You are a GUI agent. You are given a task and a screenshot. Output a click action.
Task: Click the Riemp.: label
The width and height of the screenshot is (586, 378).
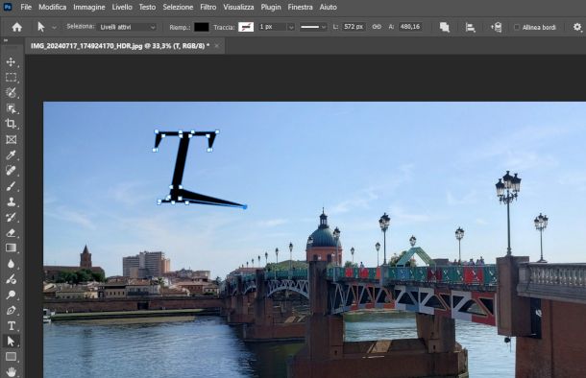tap(180, 27)
